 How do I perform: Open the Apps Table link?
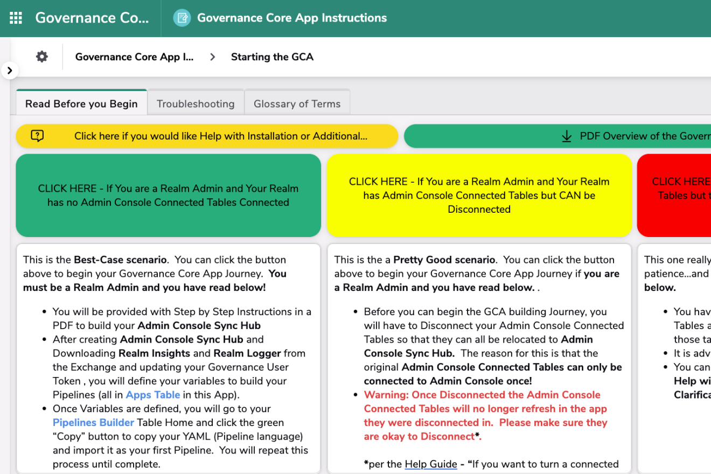coord(152,395)
